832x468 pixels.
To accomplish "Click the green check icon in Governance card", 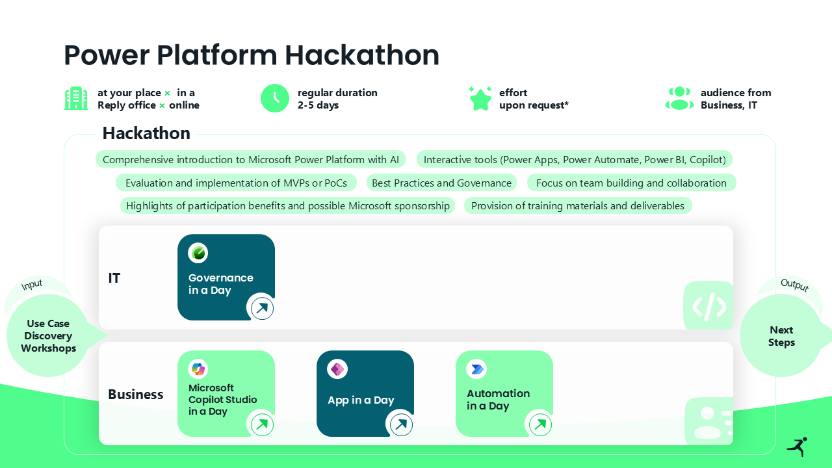I will [x=198, y=253].
